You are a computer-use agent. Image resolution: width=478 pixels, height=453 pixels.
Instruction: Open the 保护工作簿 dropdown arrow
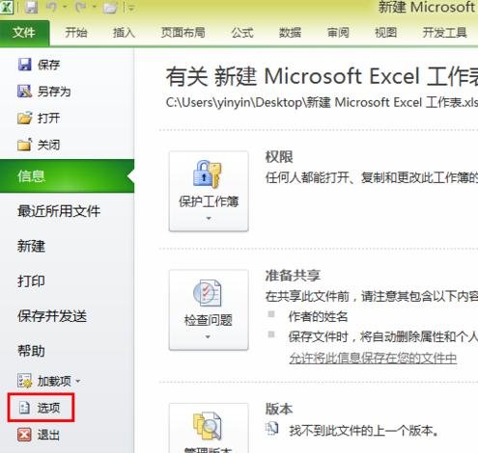click(x=209, y=219)
